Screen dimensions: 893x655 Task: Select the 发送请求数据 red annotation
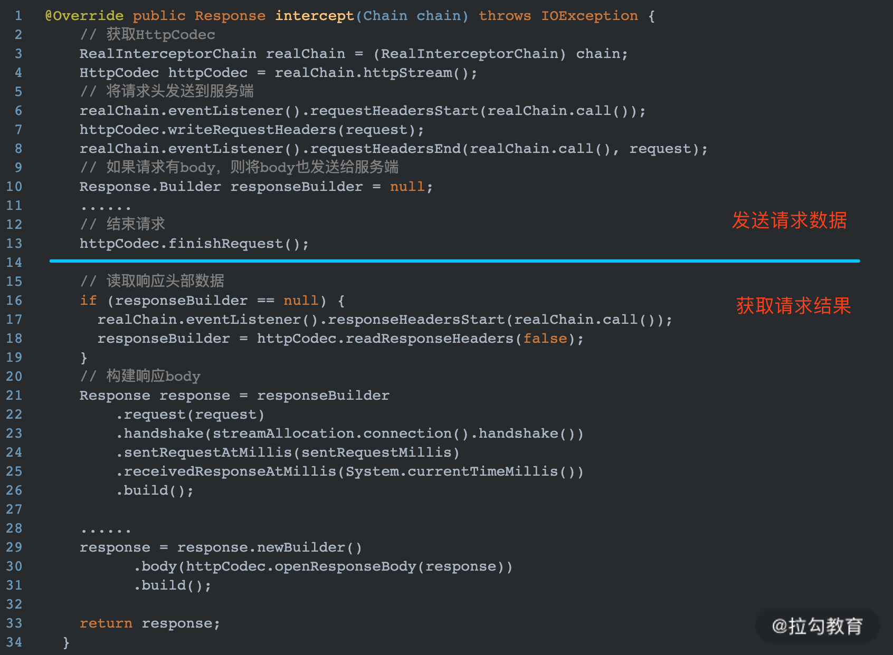[789, 220]
